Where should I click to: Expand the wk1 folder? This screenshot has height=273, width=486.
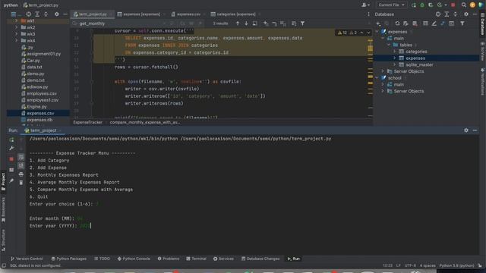pyautogui.click(x=17, y=20)
